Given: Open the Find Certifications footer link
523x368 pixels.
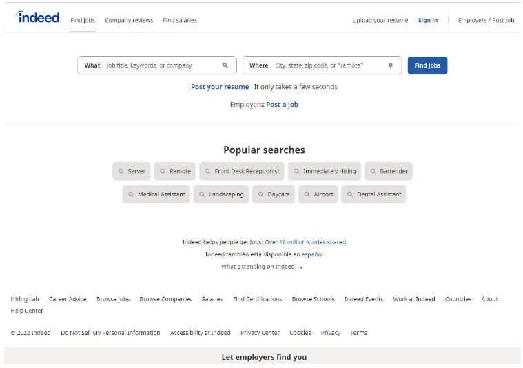Looking at the screenshot, I should (258, 299).
